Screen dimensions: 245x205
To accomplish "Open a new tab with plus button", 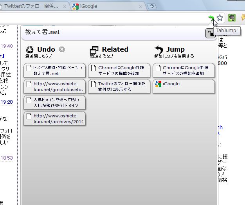I will coord(152,6).
